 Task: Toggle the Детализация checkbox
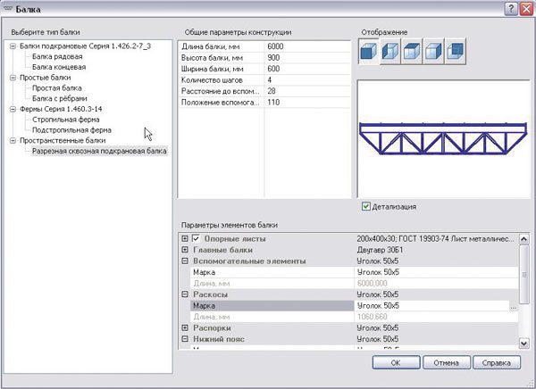point(366,207)
